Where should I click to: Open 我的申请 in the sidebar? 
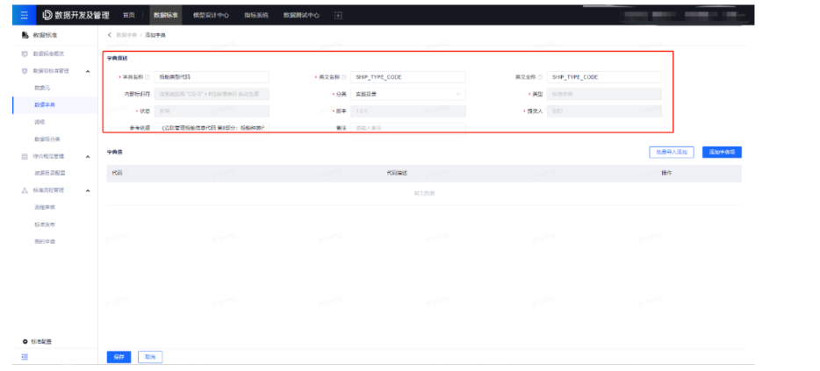[x=45, y=242]
